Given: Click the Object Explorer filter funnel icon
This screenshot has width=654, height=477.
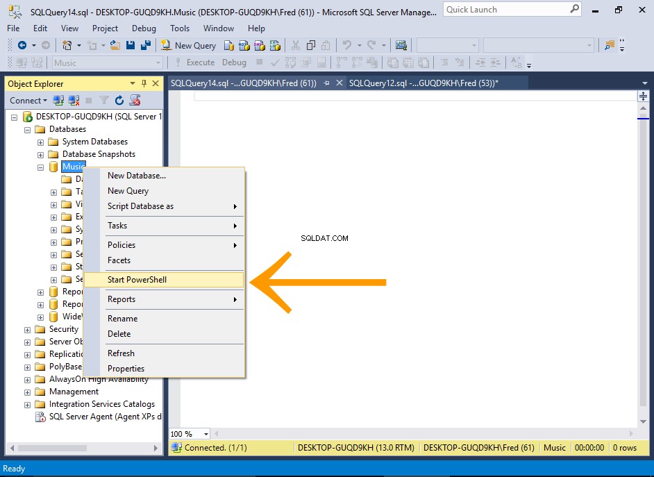Looking at the screenshot, I should pyautogui.click(x=104, y=100).
